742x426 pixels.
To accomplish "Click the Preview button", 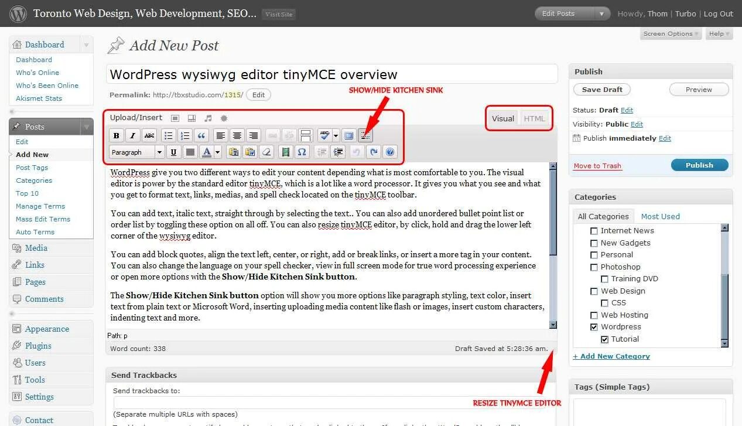I will tap(699, 90).
